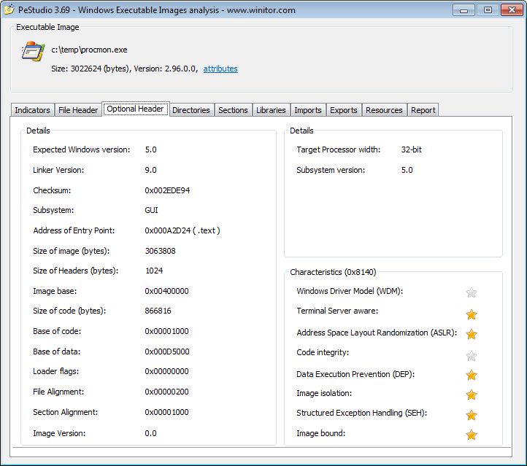
Task: Click the Image bound label
Action: tap(321, 433)
